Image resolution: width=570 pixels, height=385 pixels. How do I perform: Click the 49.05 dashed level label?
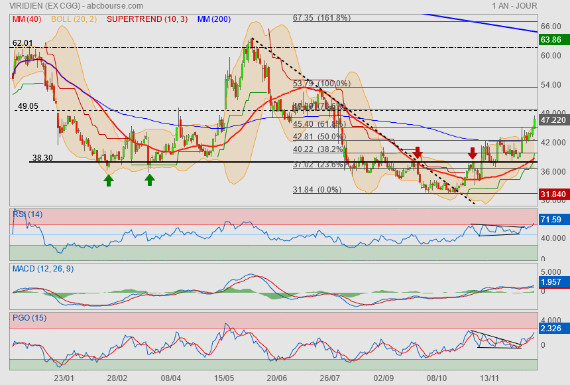tap(28, 106)
